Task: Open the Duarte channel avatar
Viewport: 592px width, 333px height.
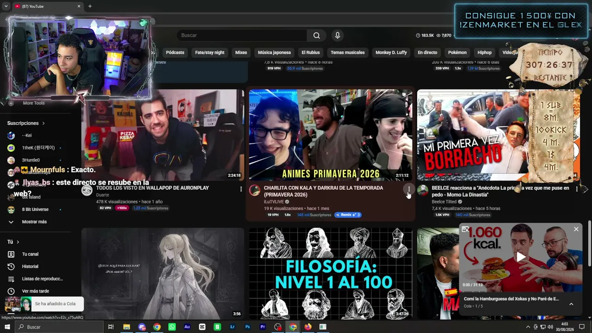Action: coord(87,191)
